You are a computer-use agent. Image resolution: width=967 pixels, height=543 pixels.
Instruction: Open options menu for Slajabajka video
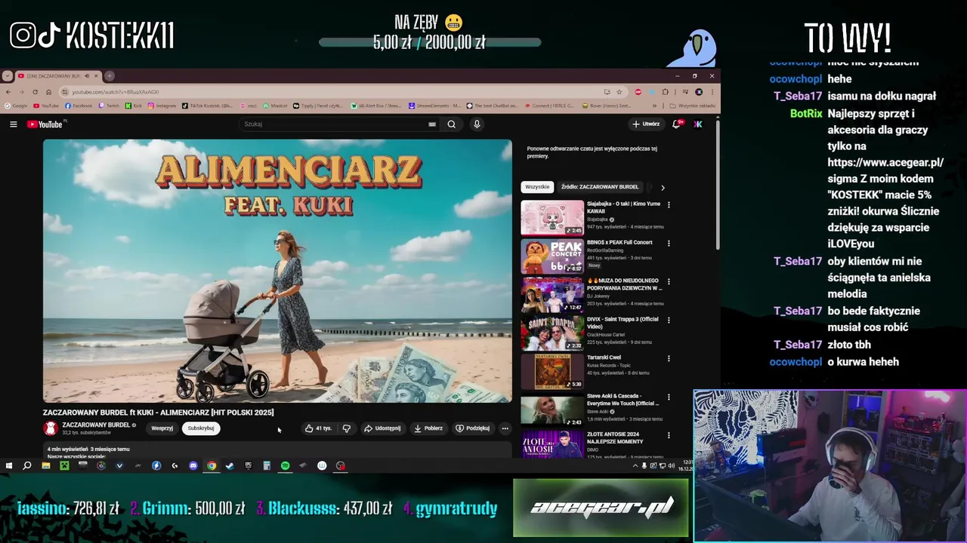point(669,204)
